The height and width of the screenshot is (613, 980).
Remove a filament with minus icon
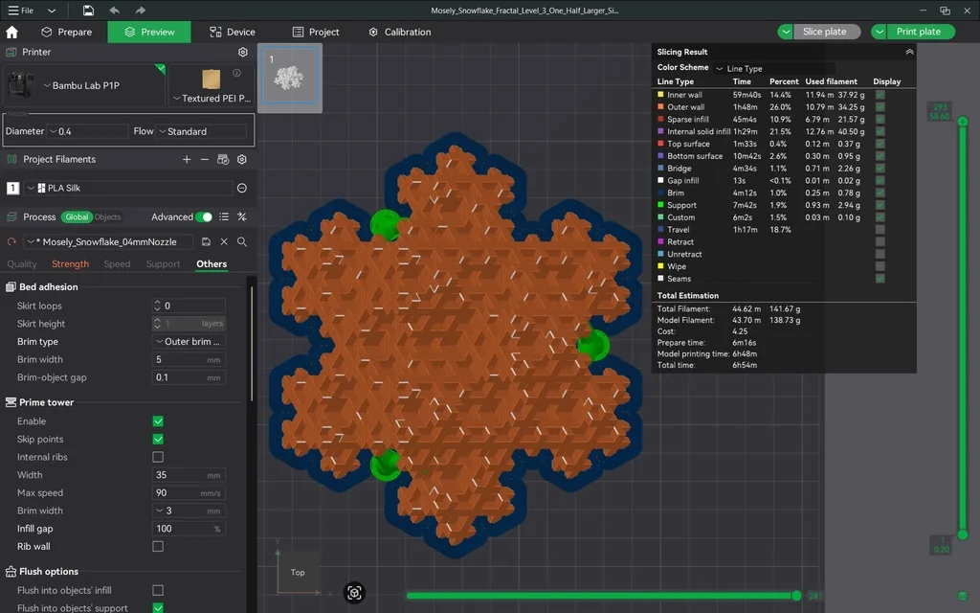coord(204,160)
